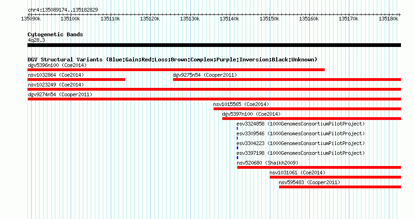
Task: Select the dgv9275n54 (Cooper2011) variant bar
Action: [x=287, y=80]
